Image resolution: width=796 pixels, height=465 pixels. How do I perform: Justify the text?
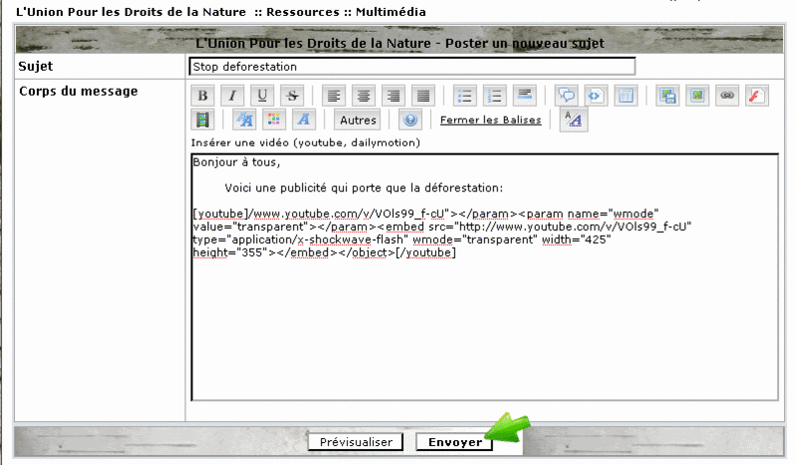click(423, 96)
